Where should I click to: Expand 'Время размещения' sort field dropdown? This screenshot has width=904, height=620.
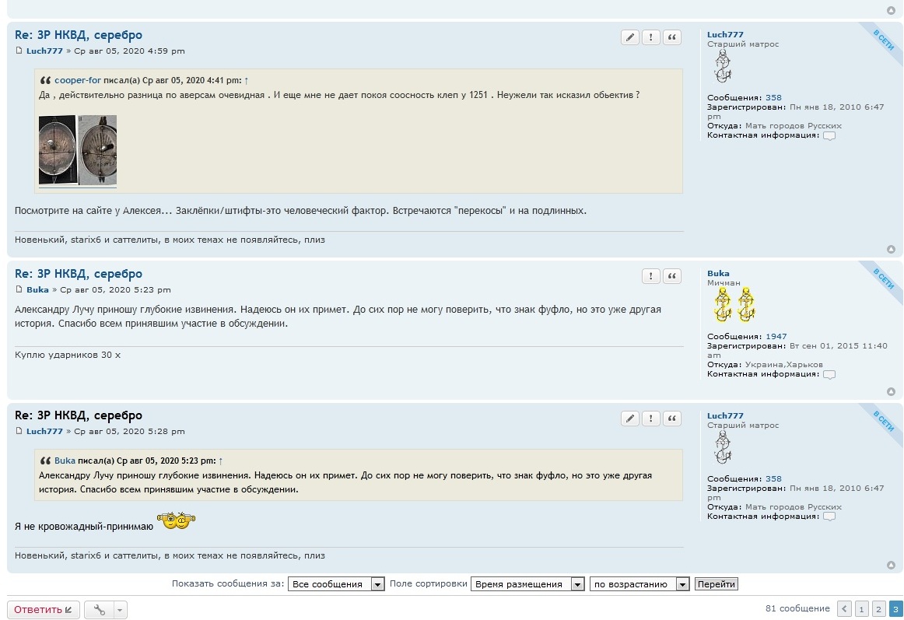click(527, 584)
